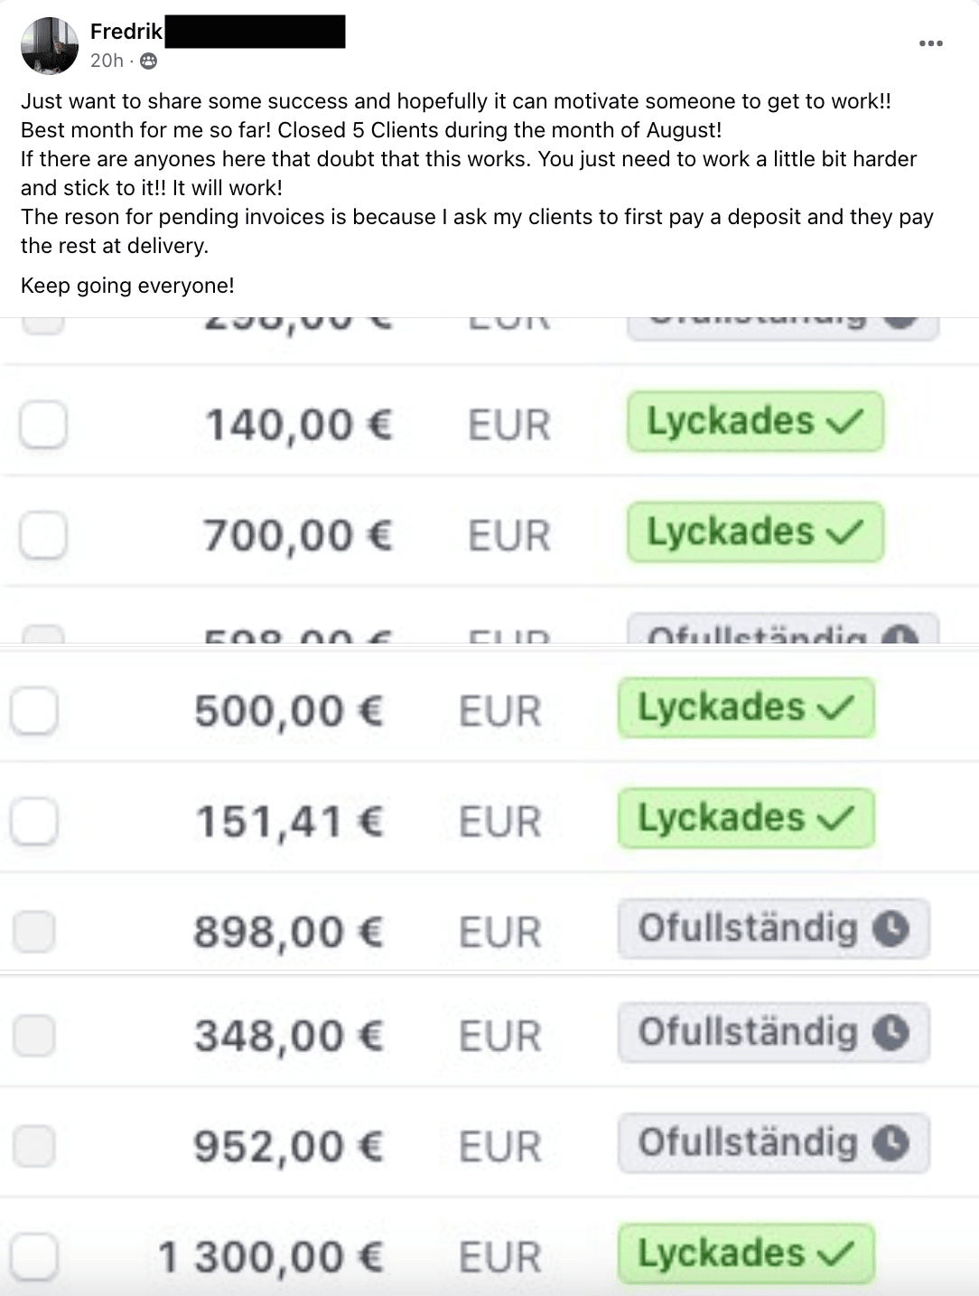979x1296 pixels.
Task: Open the 898,00 € payment amount
Action: click(x=289, y=933)
